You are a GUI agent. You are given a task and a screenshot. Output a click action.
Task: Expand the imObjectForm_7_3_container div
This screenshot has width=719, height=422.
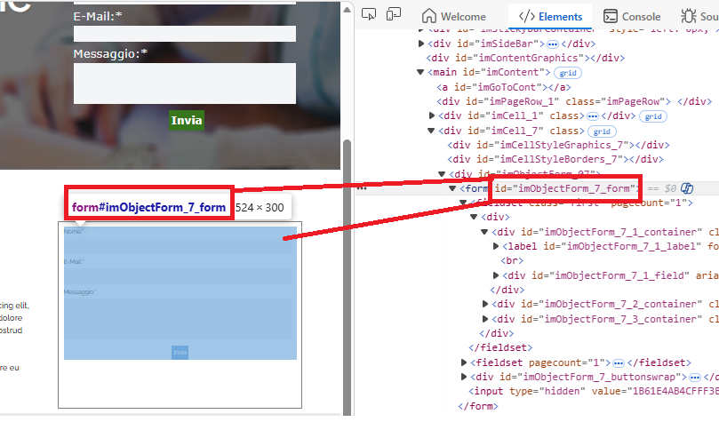(x=486, y=319)
